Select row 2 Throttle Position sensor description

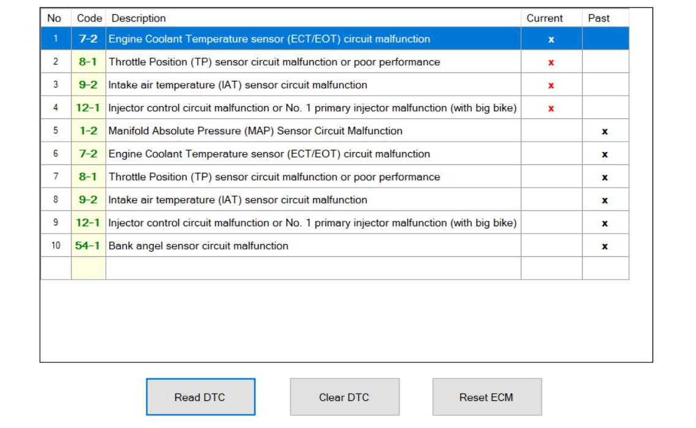(x=274, y=62)
